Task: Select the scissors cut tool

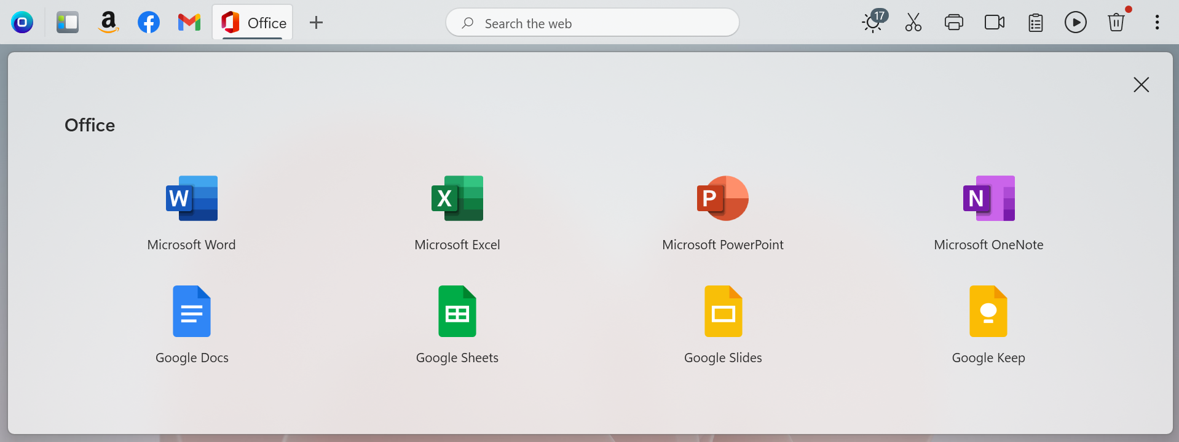Action: (913, 23)
